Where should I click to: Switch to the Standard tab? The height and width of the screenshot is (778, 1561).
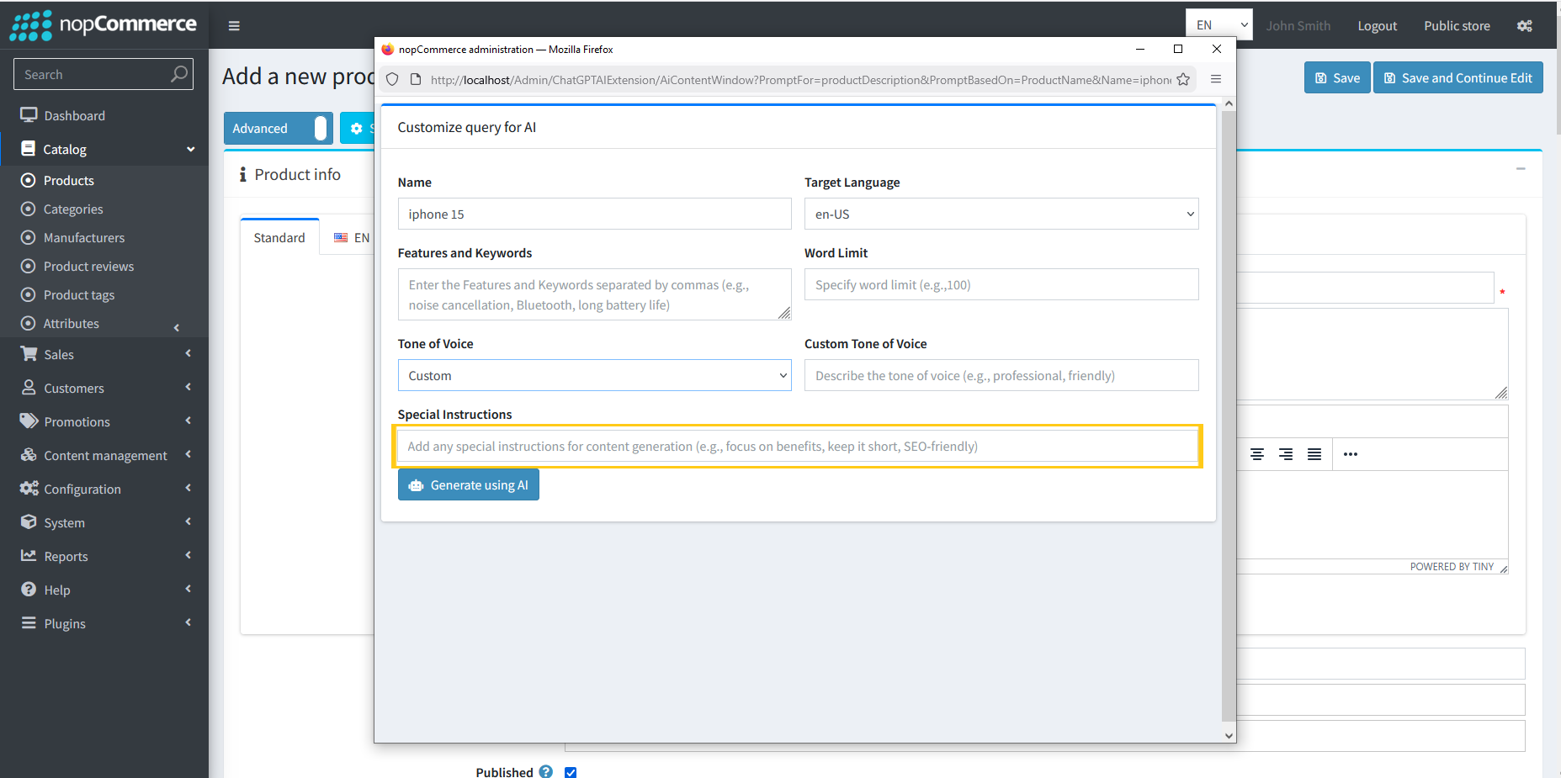[x=279, y=237]
